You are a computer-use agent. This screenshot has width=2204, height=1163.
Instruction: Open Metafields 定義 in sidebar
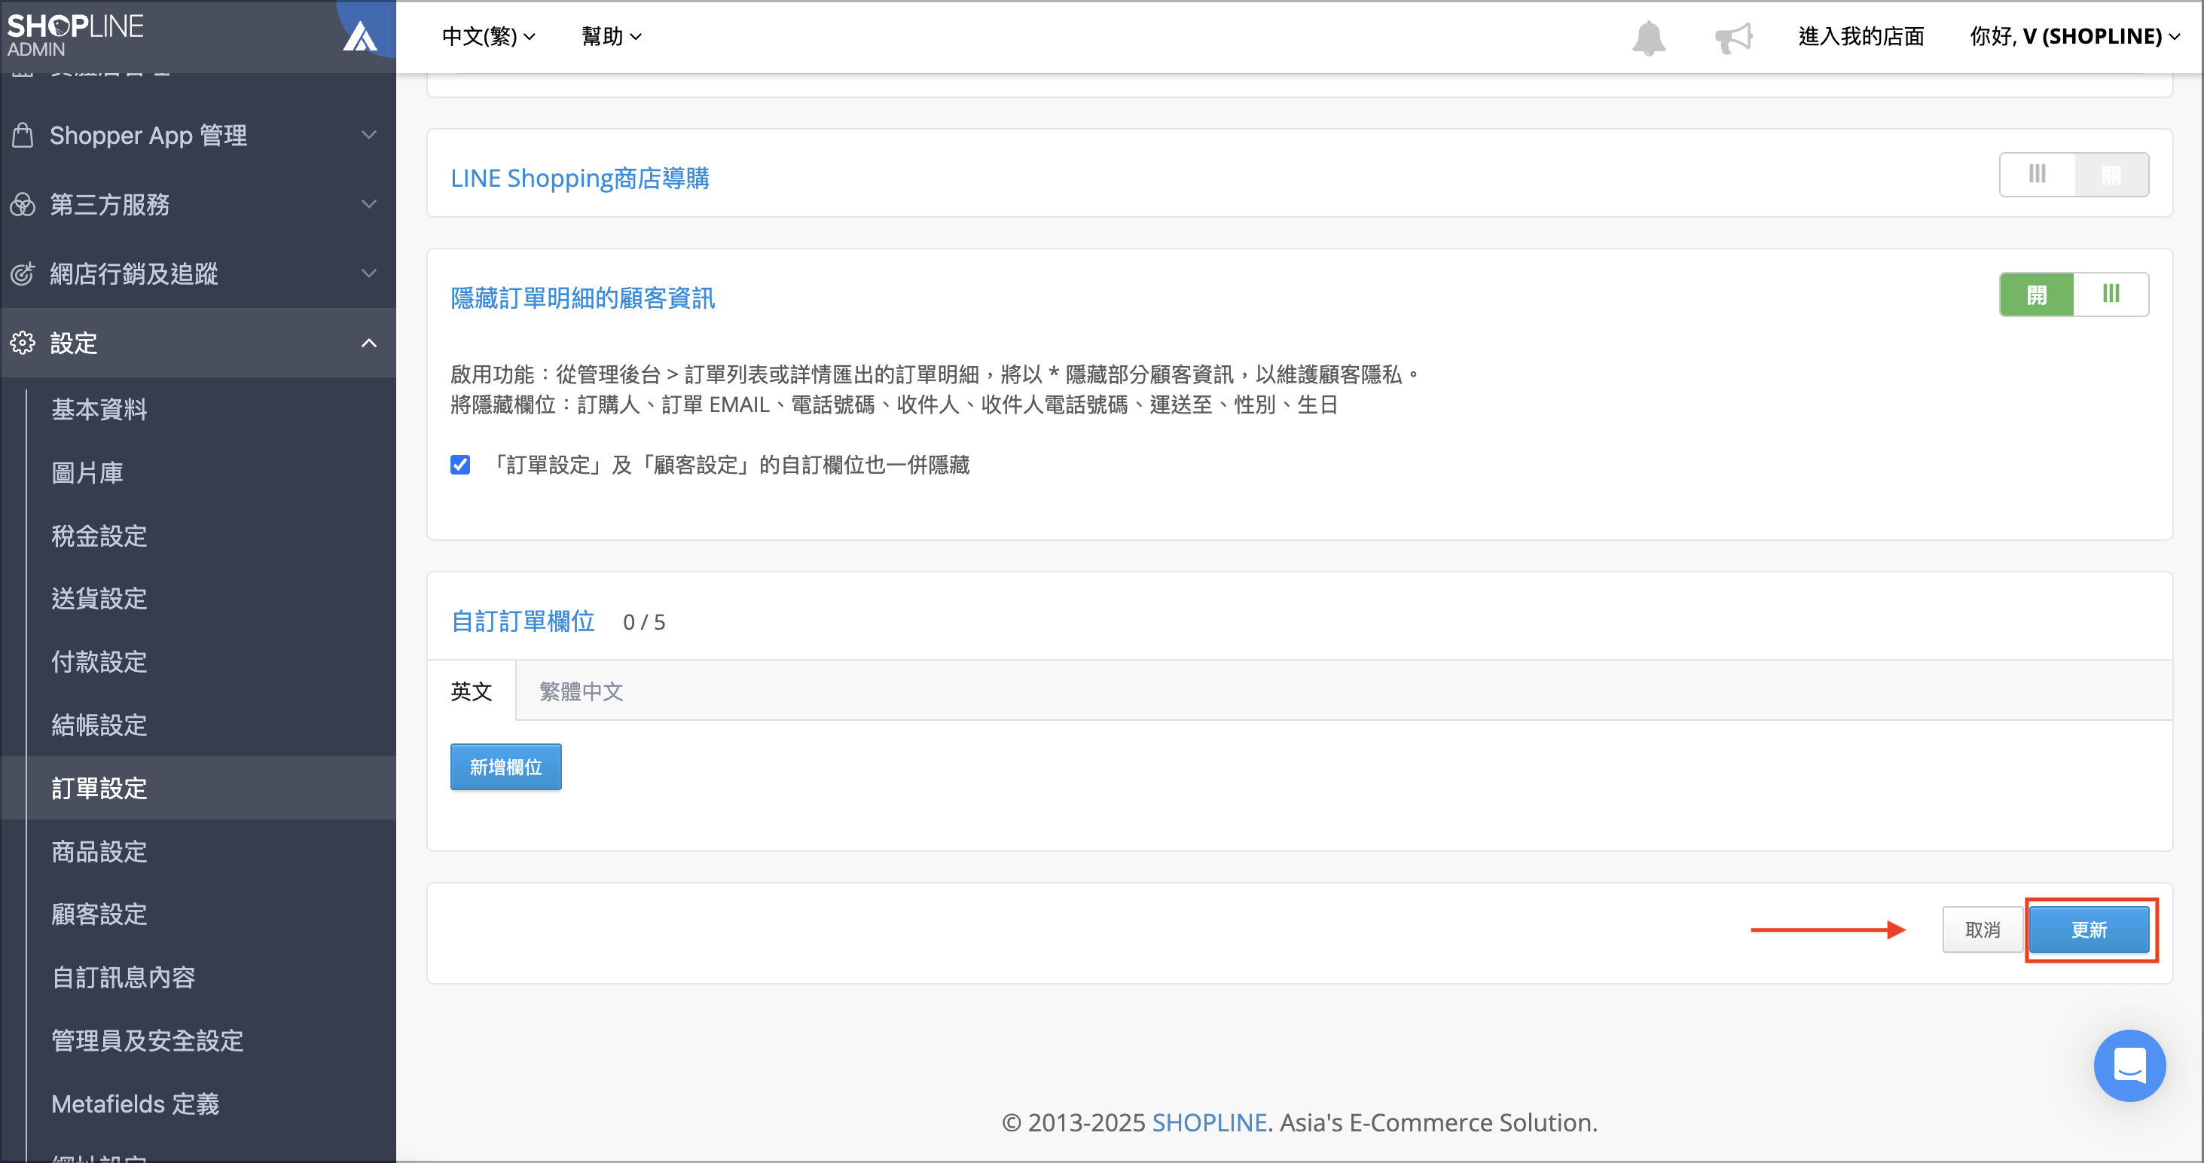(135, 1104)
